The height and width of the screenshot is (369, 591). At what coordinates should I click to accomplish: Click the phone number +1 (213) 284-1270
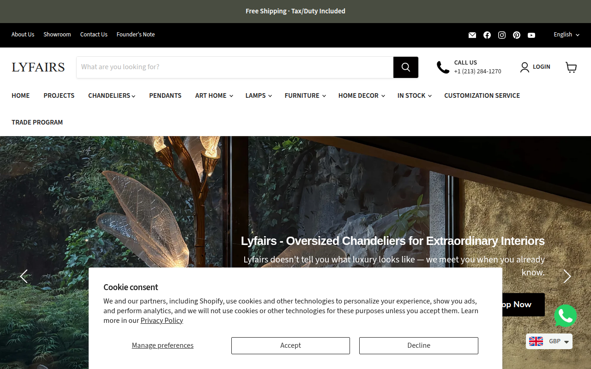(477, 71)
